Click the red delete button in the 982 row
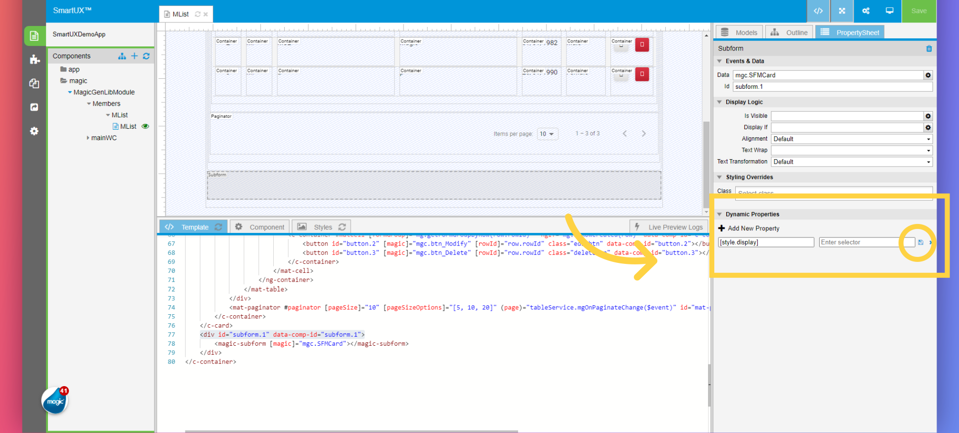The image size is (959, 433). 642,44
